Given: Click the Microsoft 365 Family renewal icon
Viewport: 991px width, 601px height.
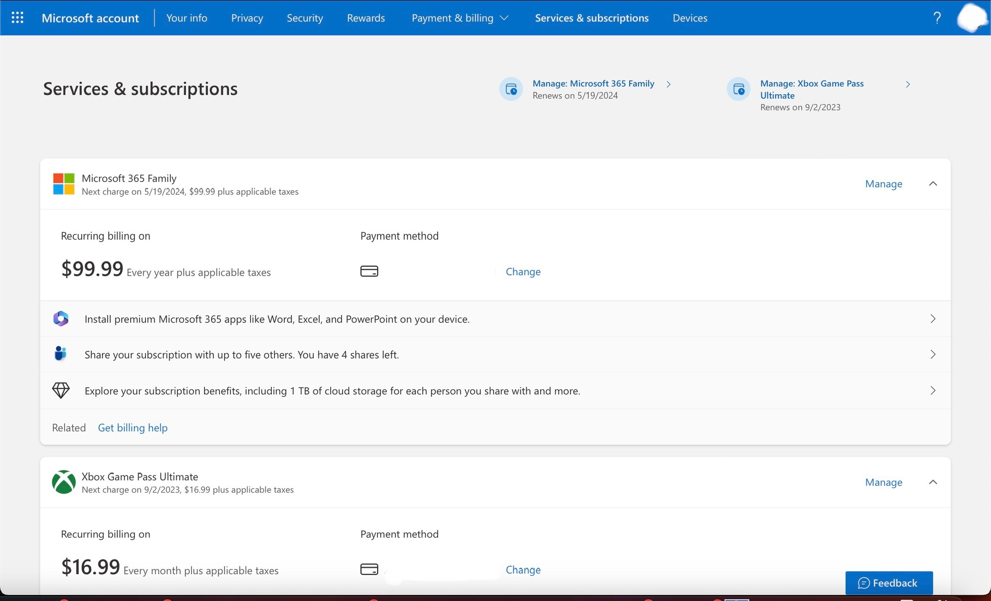Looking at the screenshot, I should coord(511,89).
